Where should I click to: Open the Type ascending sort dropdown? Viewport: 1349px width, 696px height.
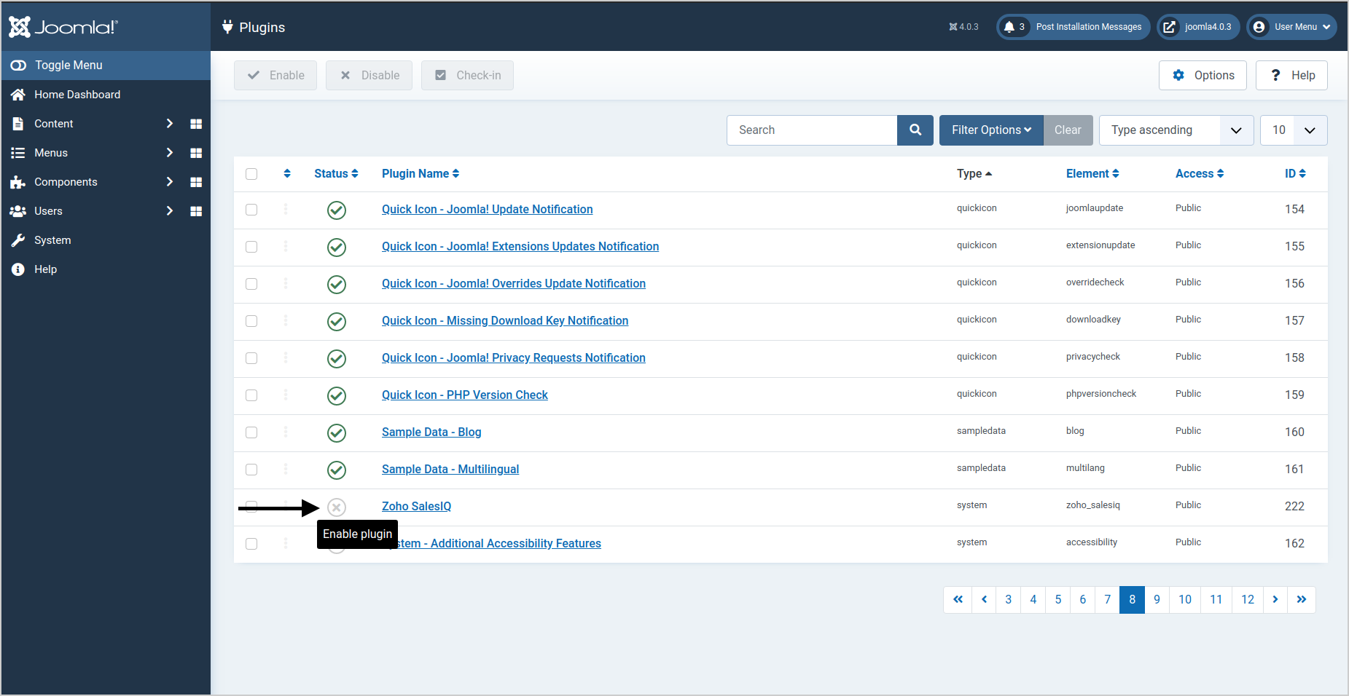[x=1176, y=130]
